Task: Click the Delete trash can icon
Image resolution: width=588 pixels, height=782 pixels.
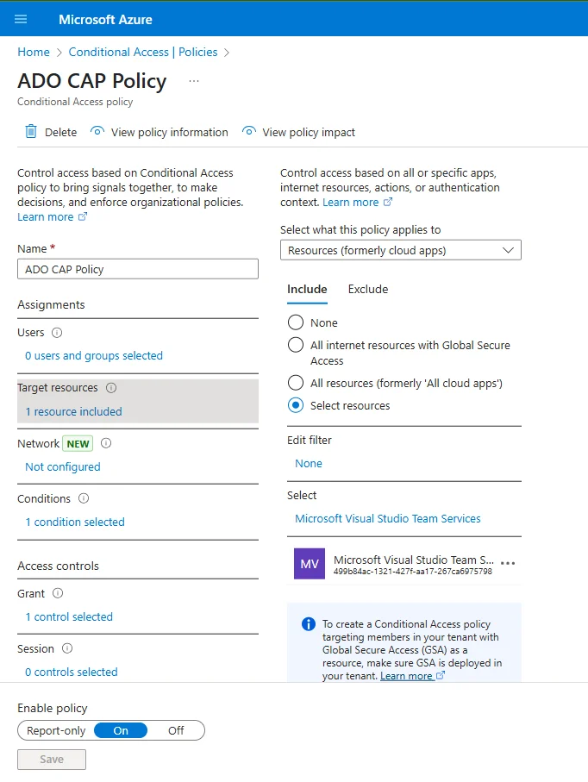Action: 31,132
